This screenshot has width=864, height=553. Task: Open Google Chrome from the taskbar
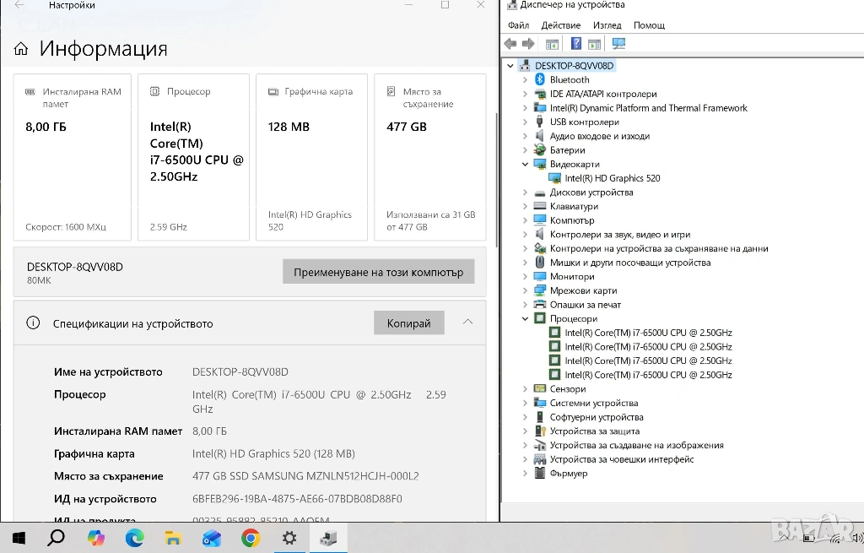coord(251,538)
